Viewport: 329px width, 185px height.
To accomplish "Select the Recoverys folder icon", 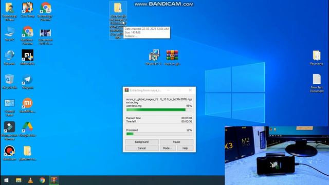I will [317, 58].
